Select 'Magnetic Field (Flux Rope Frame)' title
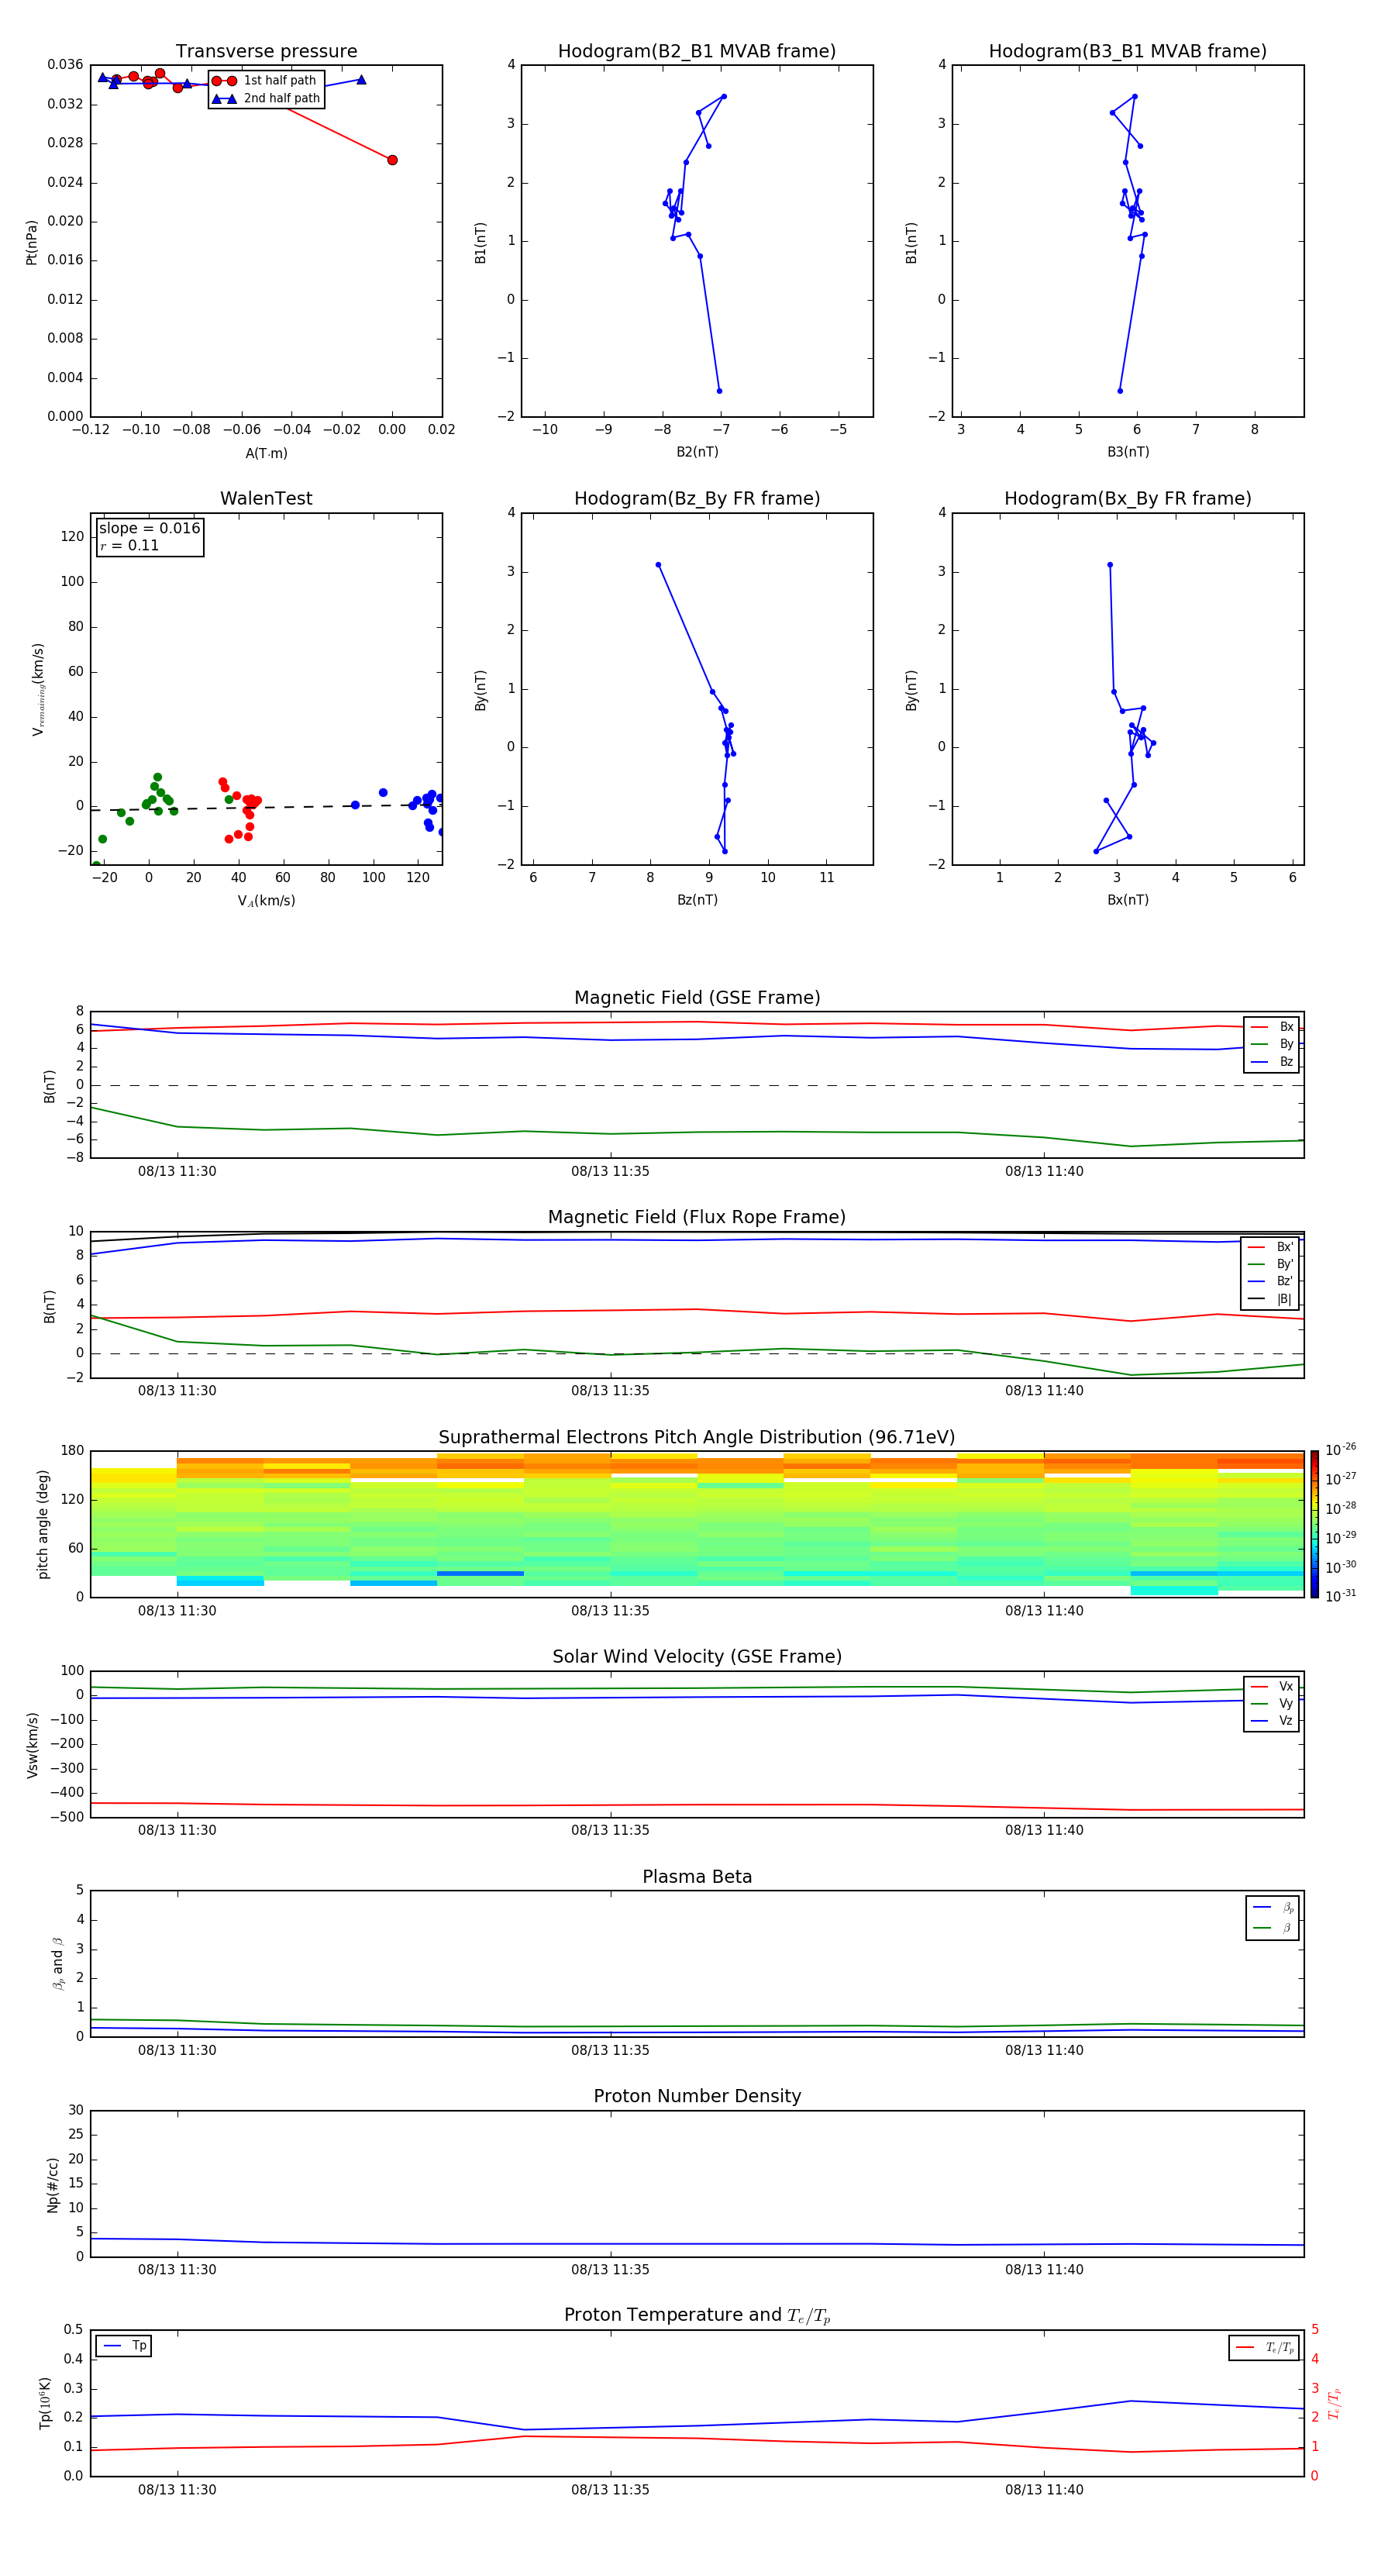 pyautogui.click(x=697, y=1218)
